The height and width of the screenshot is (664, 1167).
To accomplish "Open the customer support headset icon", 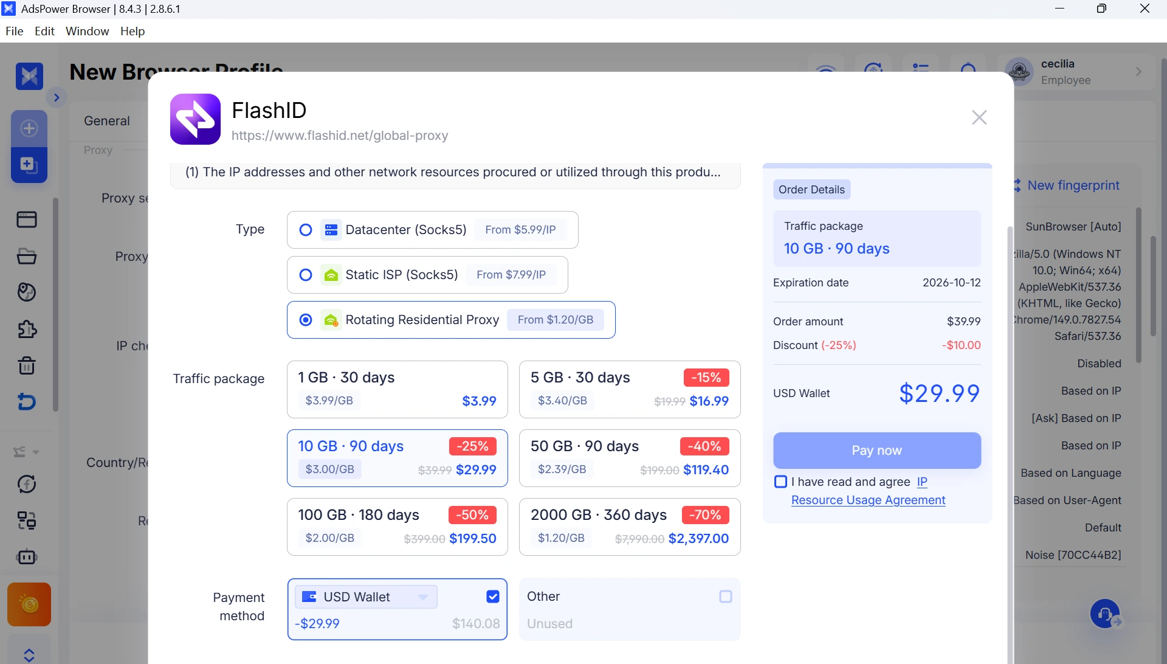I will click(1106, 614).
